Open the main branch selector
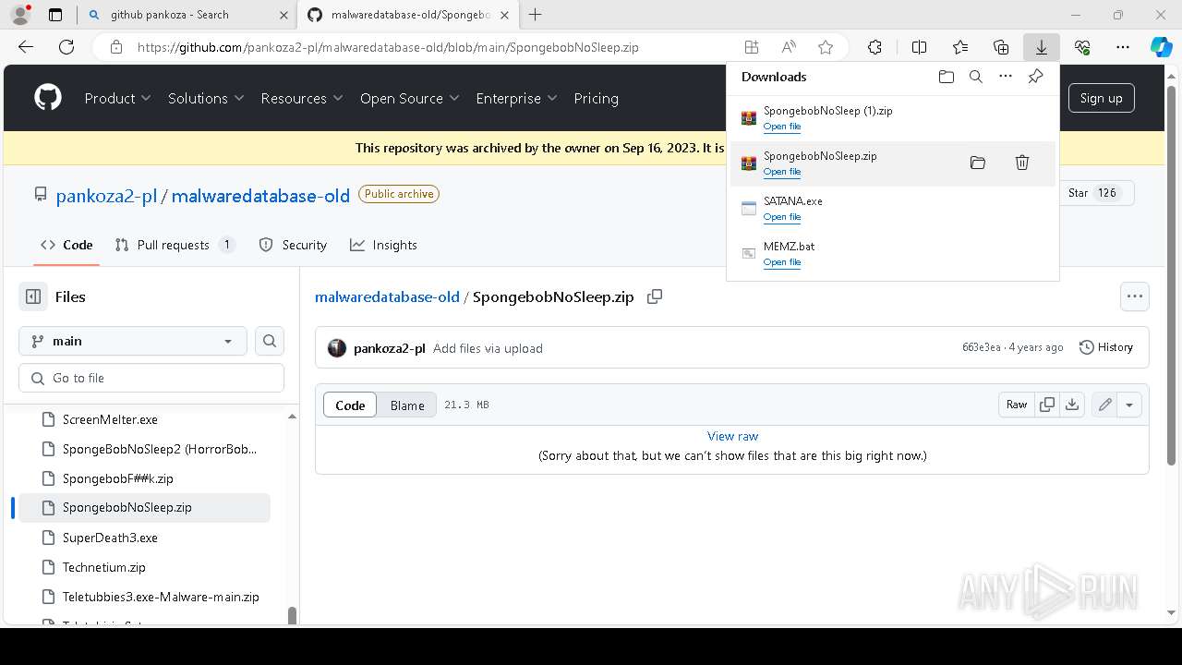The image size is (1182, 665). click(133, 341)
